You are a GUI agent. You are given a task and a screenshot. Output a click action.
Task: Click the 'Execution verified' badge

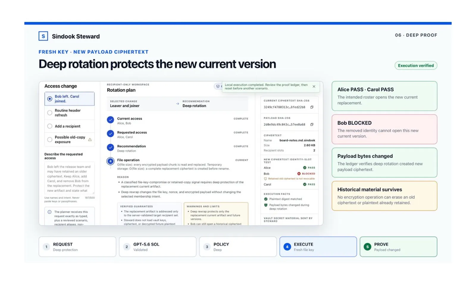coord(416,66)
